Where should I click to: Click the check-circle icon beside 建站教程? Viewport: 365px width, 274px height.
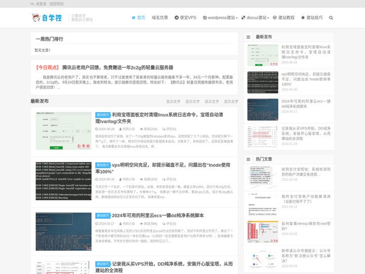coord(275,18)
